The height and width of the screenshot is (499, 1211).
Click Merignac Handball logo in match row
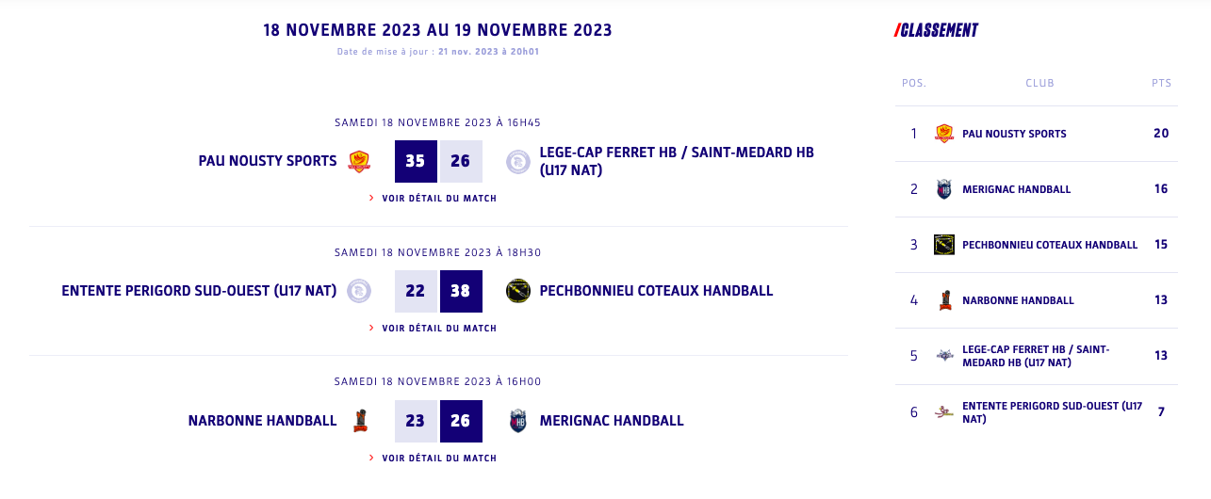tap(517, 421)
